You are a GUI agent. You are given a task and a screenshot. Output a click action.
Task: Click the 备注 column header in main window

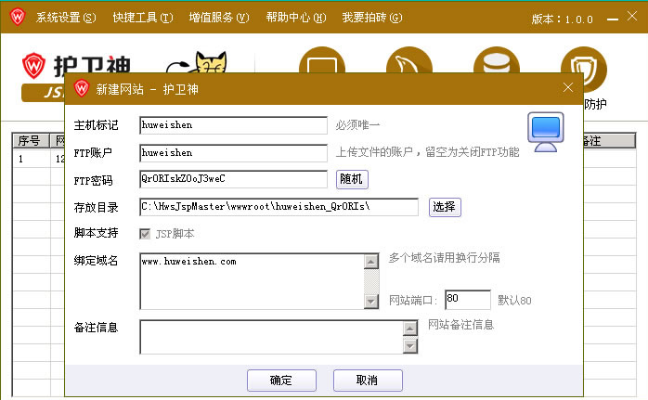point(609,141)
